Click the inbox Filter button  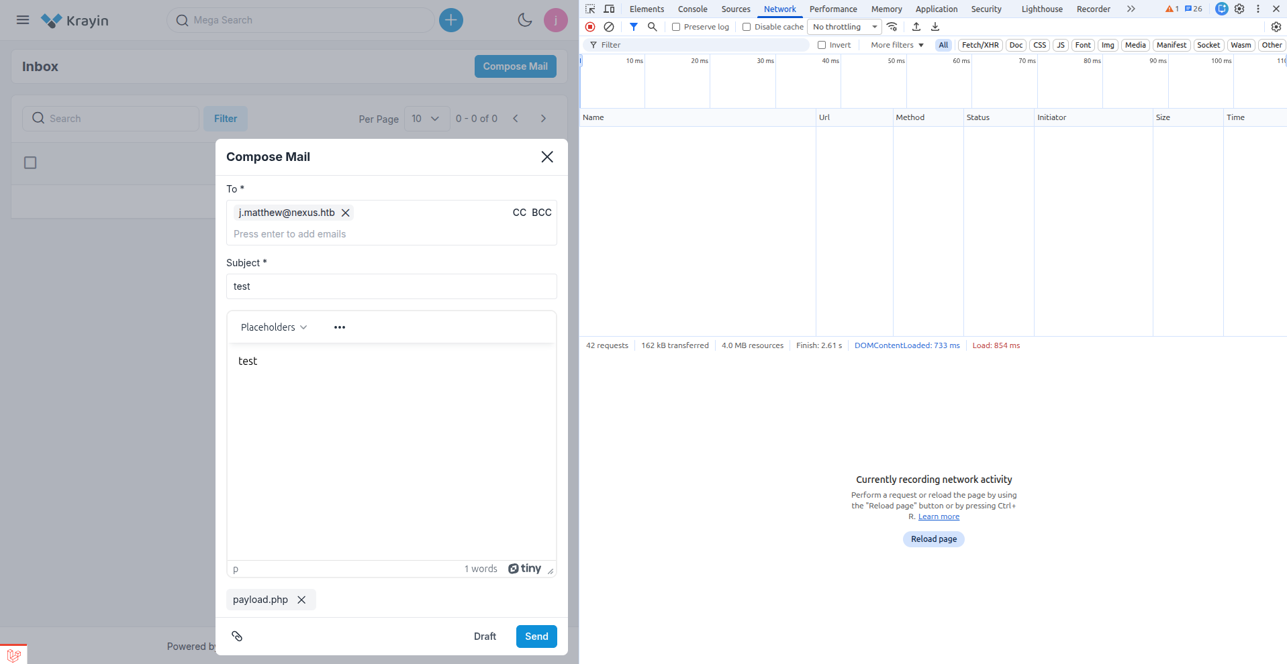[x=226, y=119]
